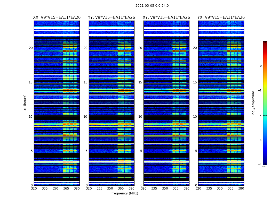
Task: Click colorbar tick label −2
Action: (260, 115)
